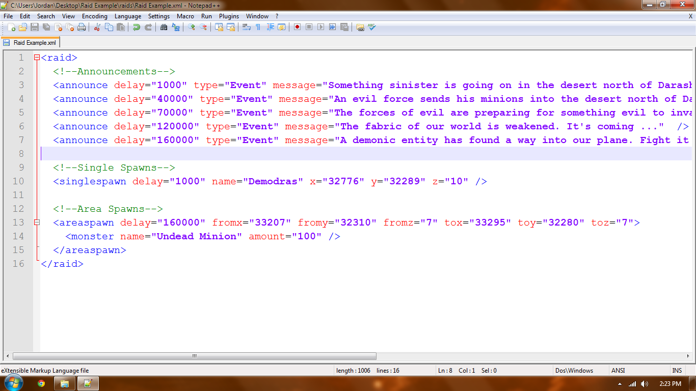The height and width of the screenshot is (391, 696).
Task: Launch Chrome from the taskbar
Action: pyautogui.click(x=41, y=383)
